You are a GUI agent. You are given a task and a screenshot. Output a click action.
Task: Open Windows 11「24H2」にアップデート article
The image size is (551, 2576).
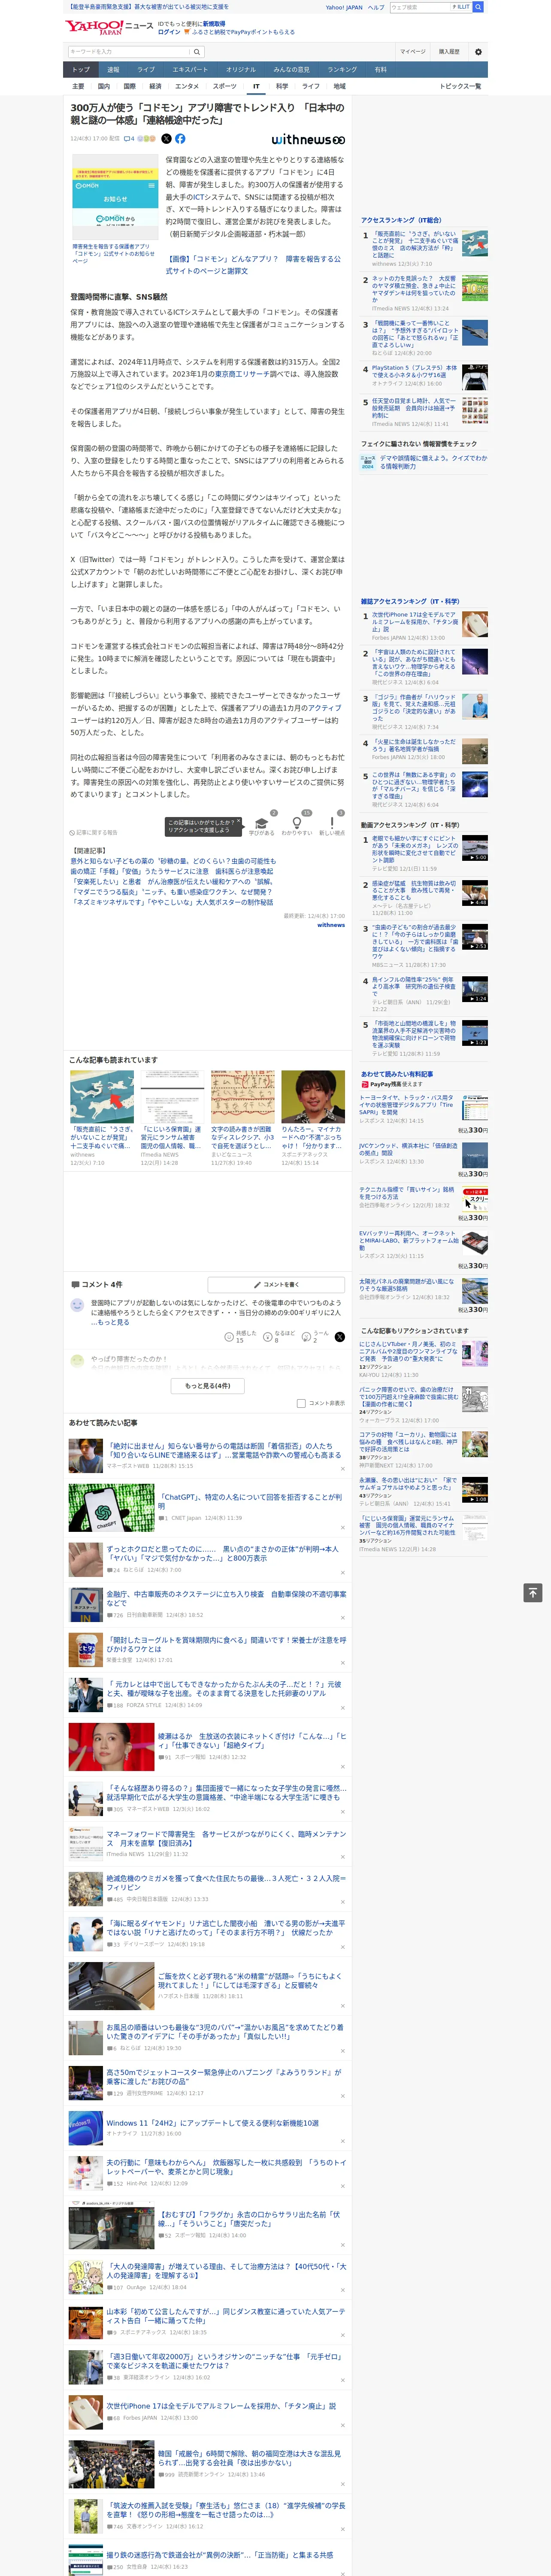click(212, 2123)
